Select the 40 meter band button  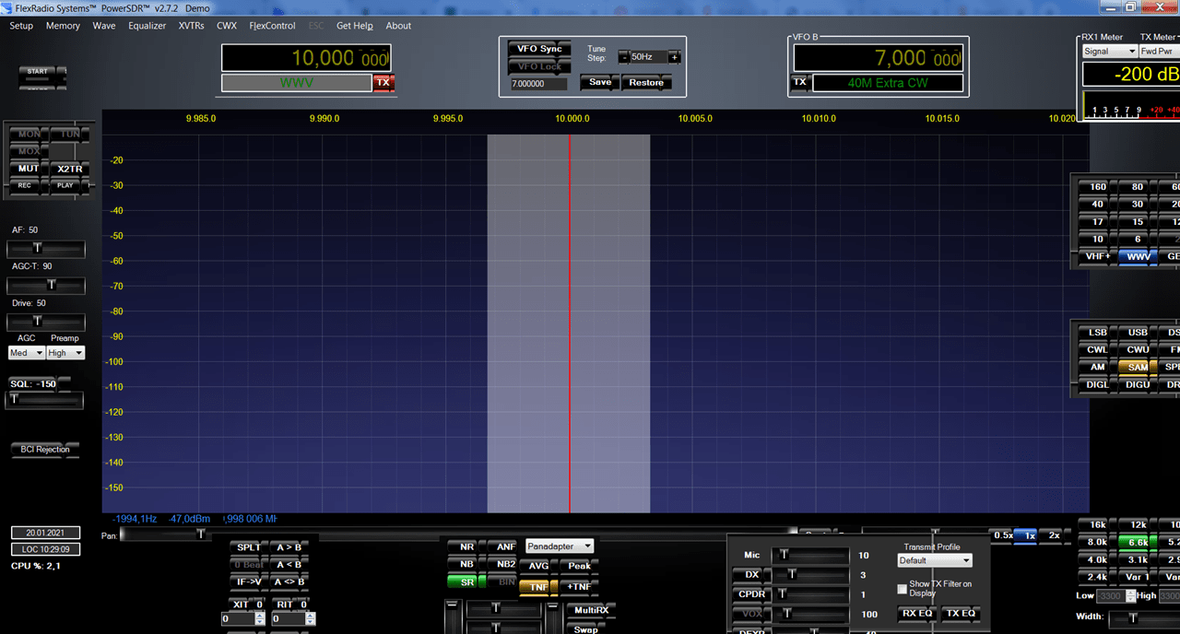pyautogui.click(x=1098, y=205)
